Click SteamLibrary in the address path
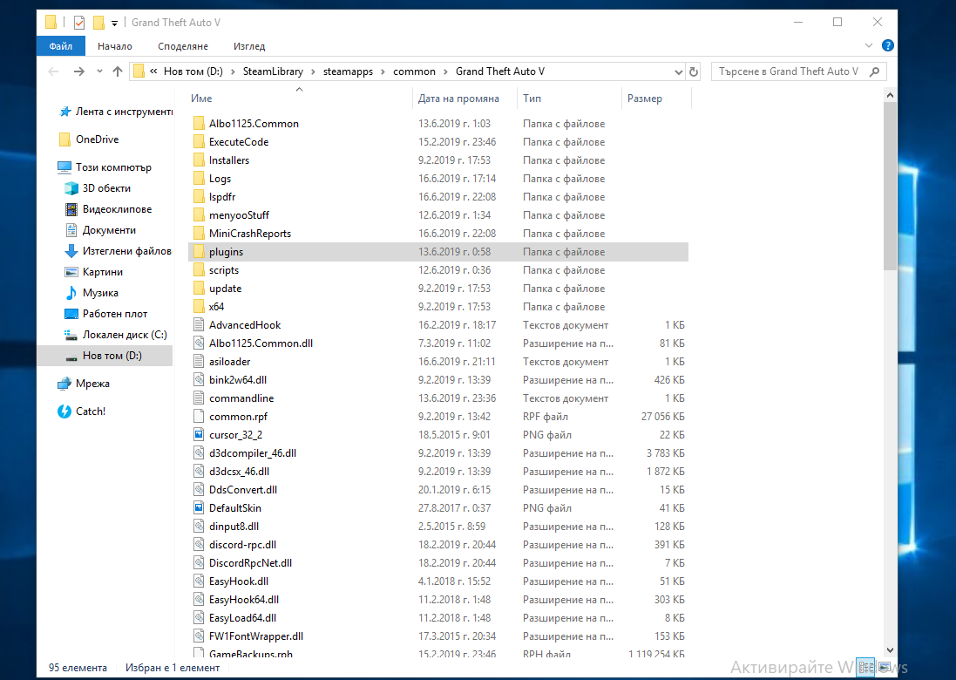Screen dimensions: 956x680 click(x=276, y=71)
